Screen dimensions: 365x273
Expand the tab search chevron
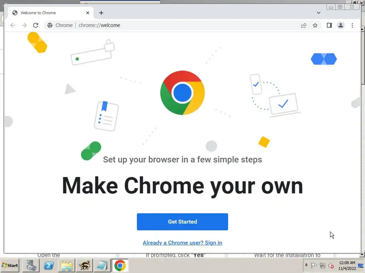(318, 13)
